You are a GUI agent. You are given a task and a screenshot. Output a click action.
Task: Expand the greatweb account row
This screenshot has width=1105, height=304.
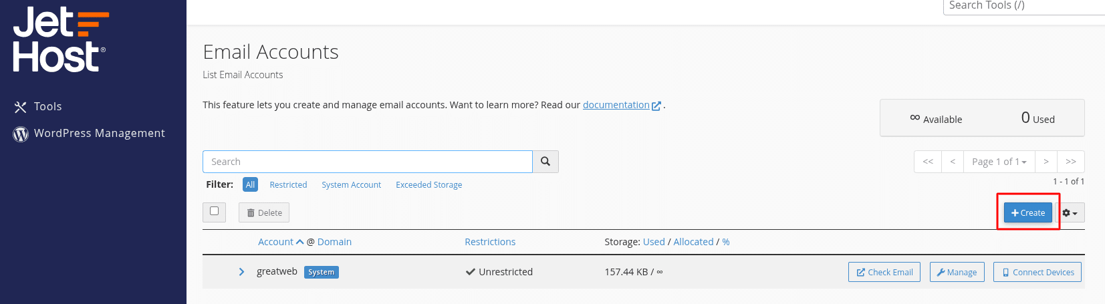[x=241, y=272]
